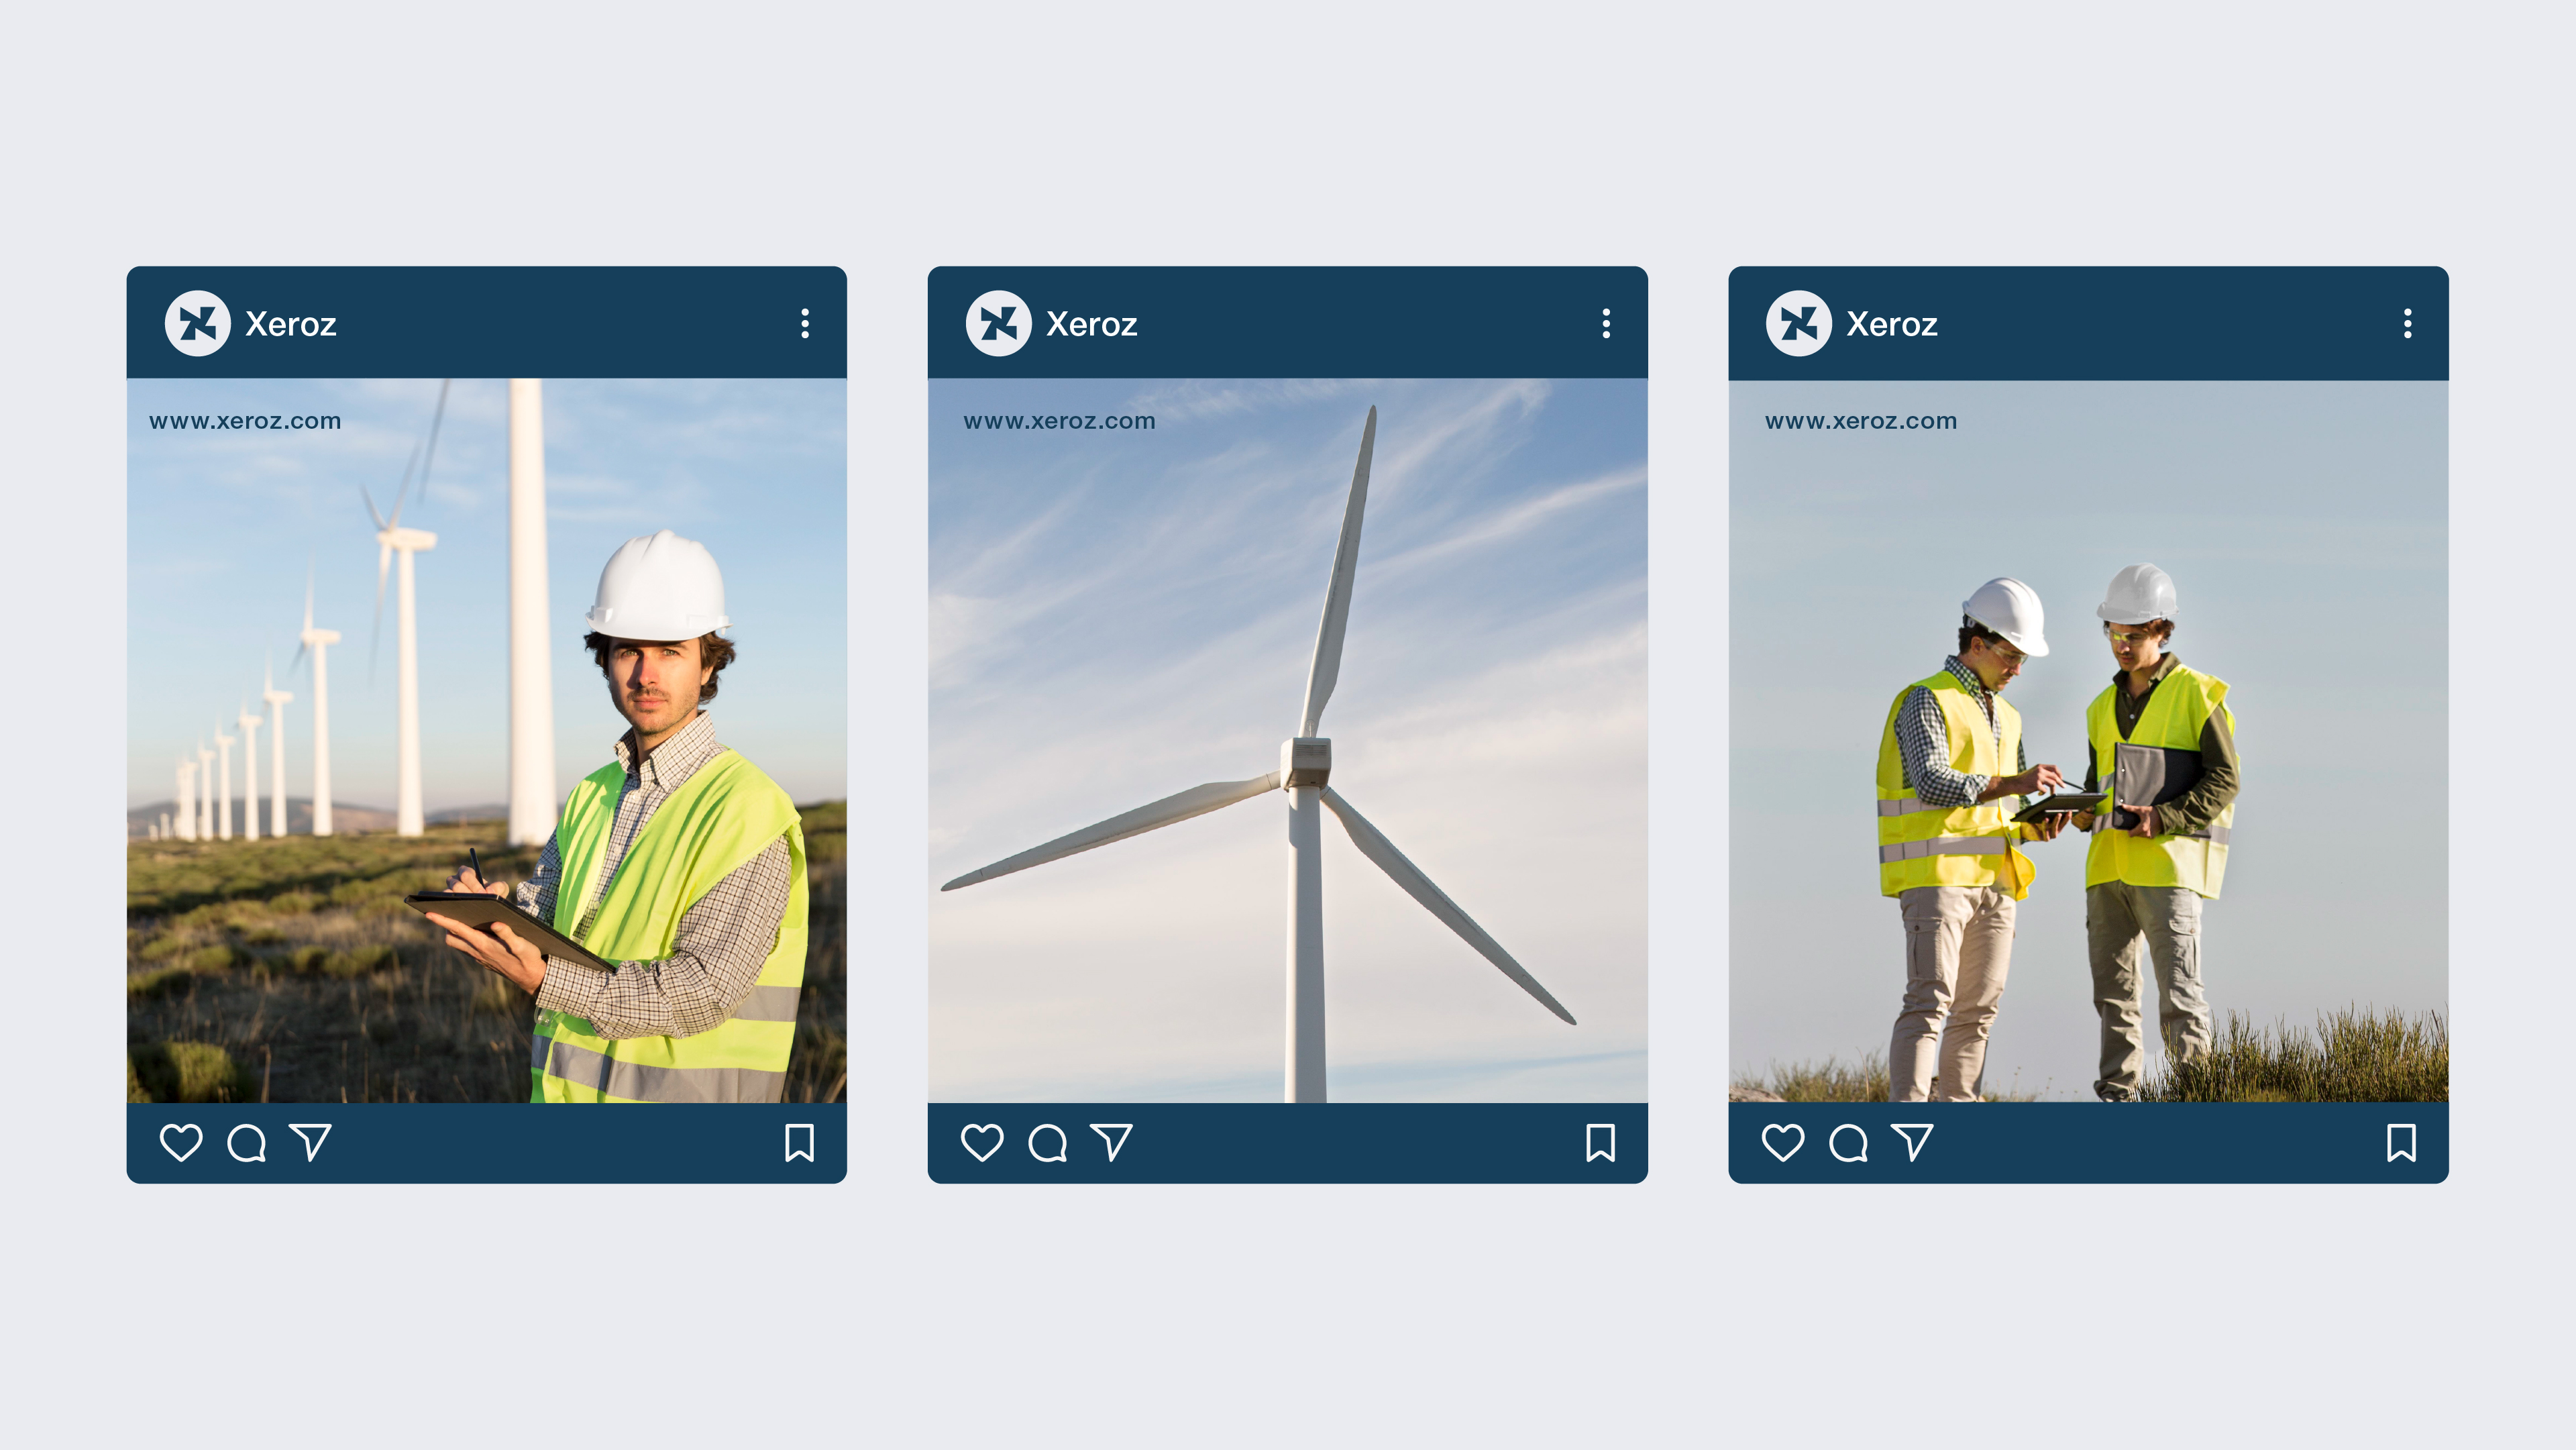
Task: Like the first post with the heart icon
Action: click(181, 1142)
